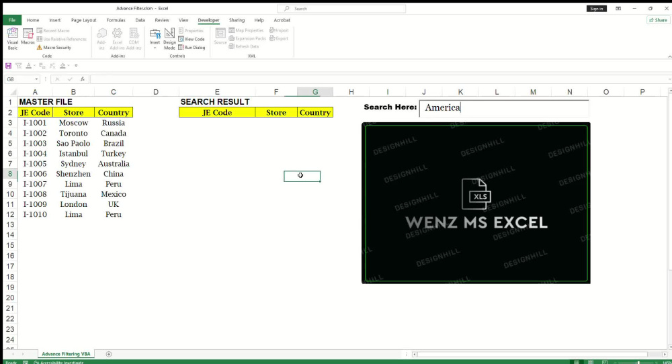Open control Properties

coord(191,31)
